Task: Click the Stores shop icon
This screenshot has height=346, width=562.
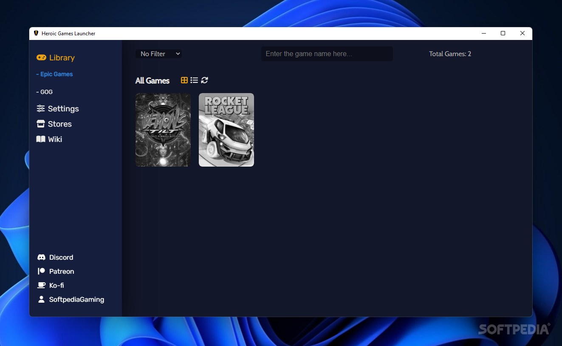Action: 41,124
